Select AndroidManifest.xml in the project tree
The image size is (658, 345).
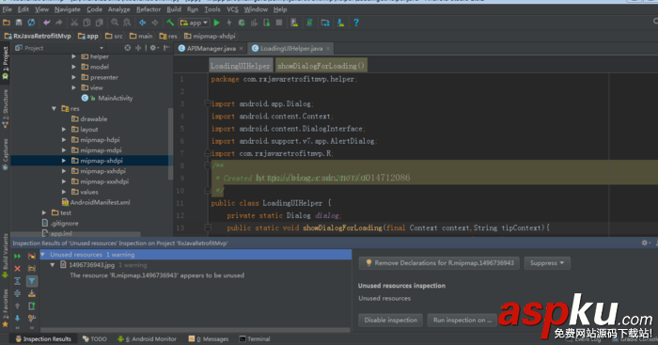coord(100,202)
